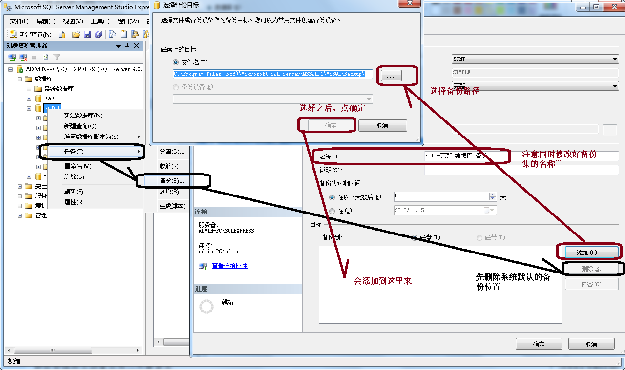
Task: Click the Stop square icon in Object Explorer
Action: (x=34, y=58)
